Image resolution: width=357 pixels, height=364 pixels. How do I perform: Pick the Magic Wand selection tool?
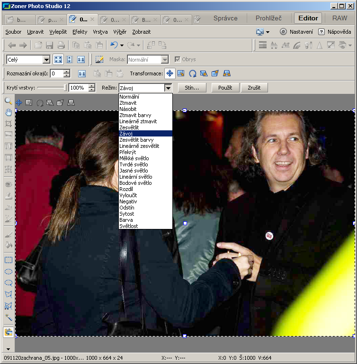pos(8,317)
